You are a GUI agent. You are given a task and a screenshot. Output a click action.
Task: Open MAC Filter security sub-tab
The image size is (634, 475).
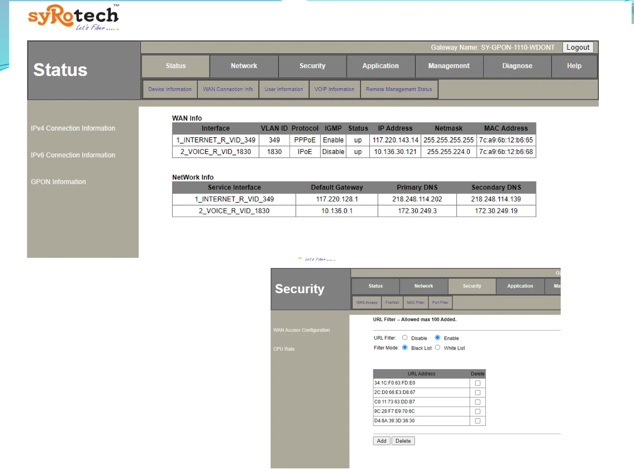click(x=415, y=302)
